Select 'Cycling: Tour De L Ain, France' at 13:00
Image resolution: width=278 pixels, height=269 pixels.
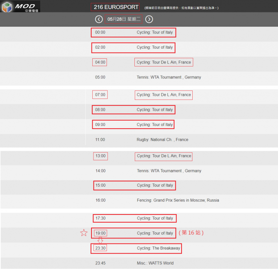pos(164,156)
